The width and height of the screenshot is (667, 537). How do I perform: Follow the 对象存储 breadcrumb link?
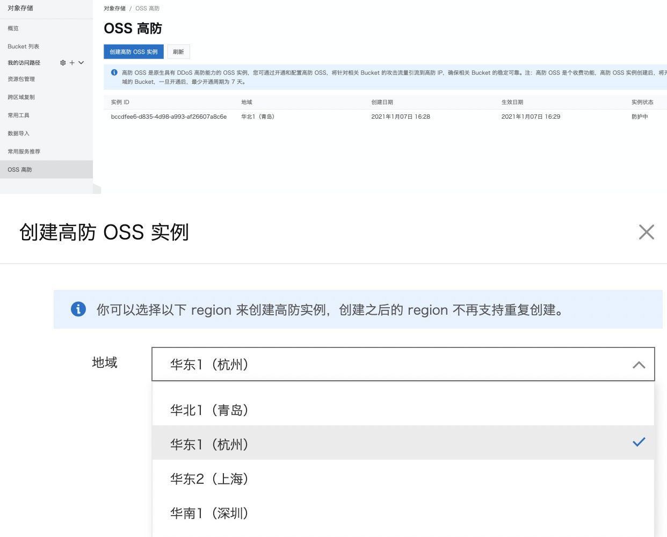114,9
